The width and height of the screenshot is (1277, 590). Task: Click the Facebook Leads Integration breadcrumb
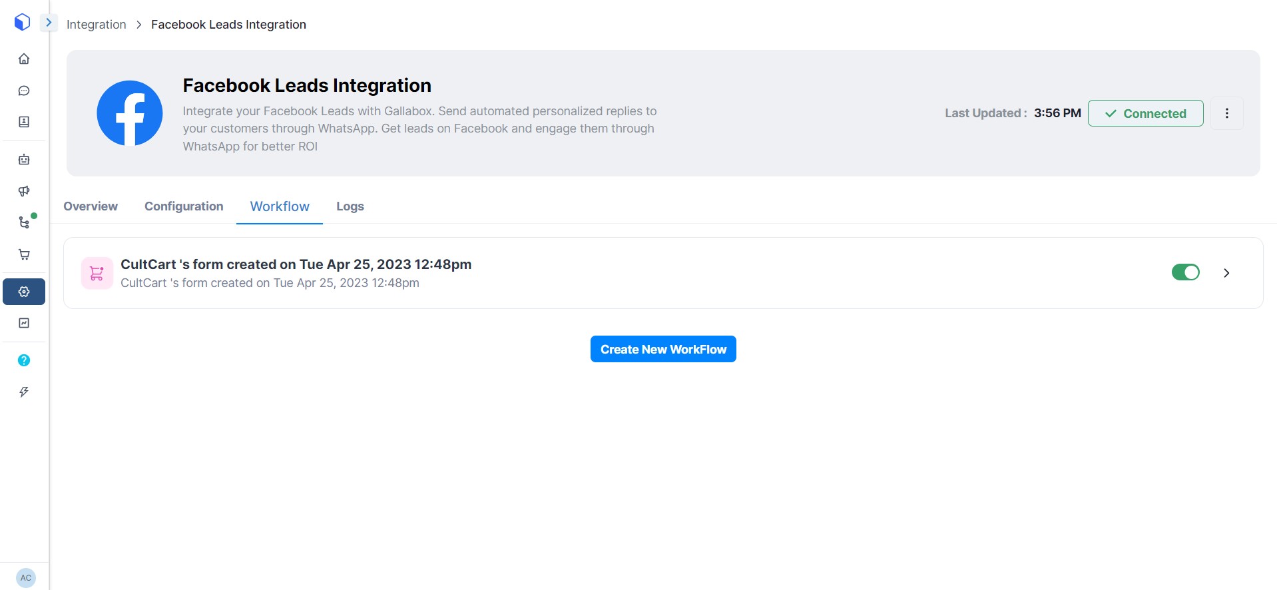228,25
